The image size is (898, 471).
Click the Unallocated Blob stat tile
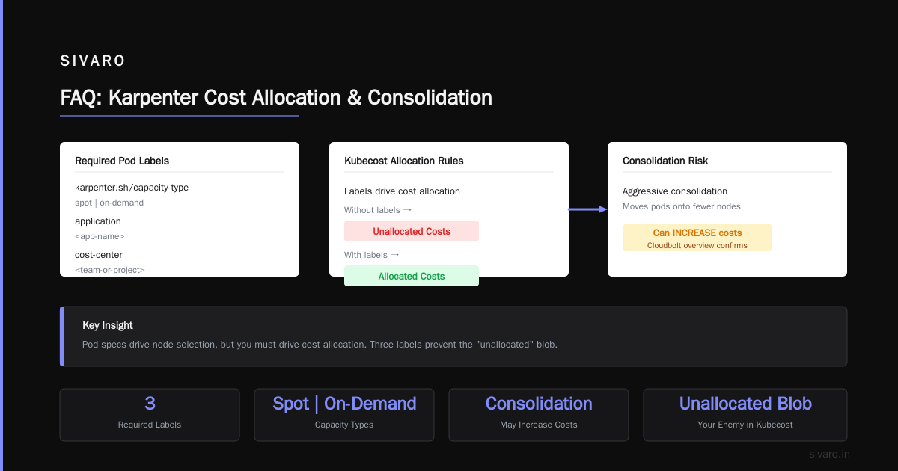(x=745, y=414)
